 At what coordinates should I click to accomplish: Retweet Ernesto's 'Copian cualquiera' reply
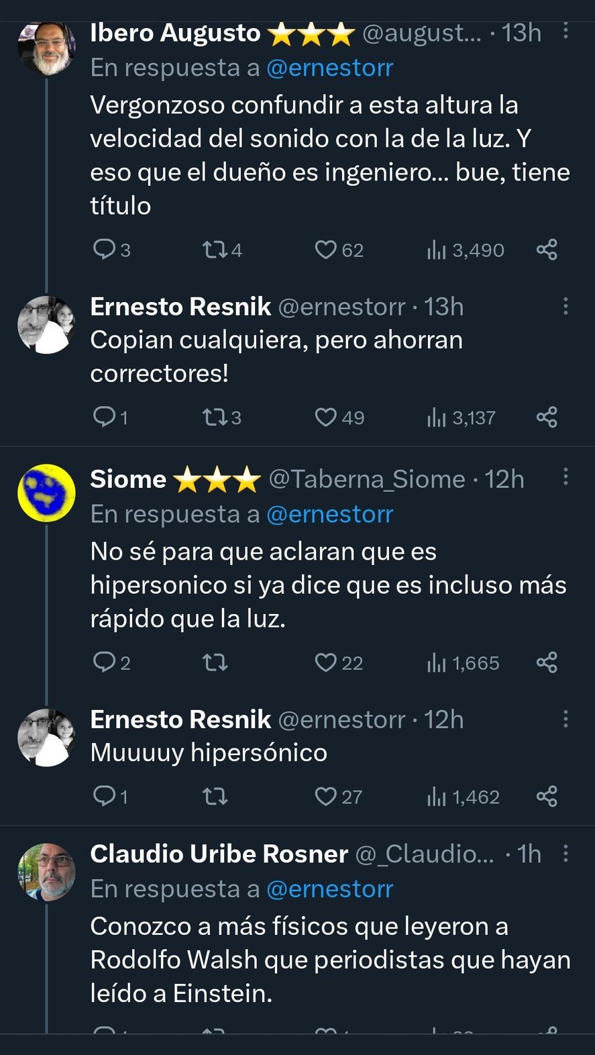[215, 417]
